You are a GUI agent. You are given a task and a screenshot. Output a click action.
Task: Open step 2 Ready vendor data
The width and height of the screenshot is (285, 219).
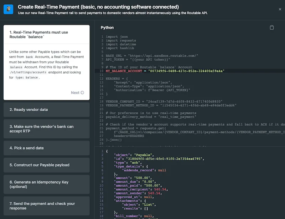pos(47,110)
